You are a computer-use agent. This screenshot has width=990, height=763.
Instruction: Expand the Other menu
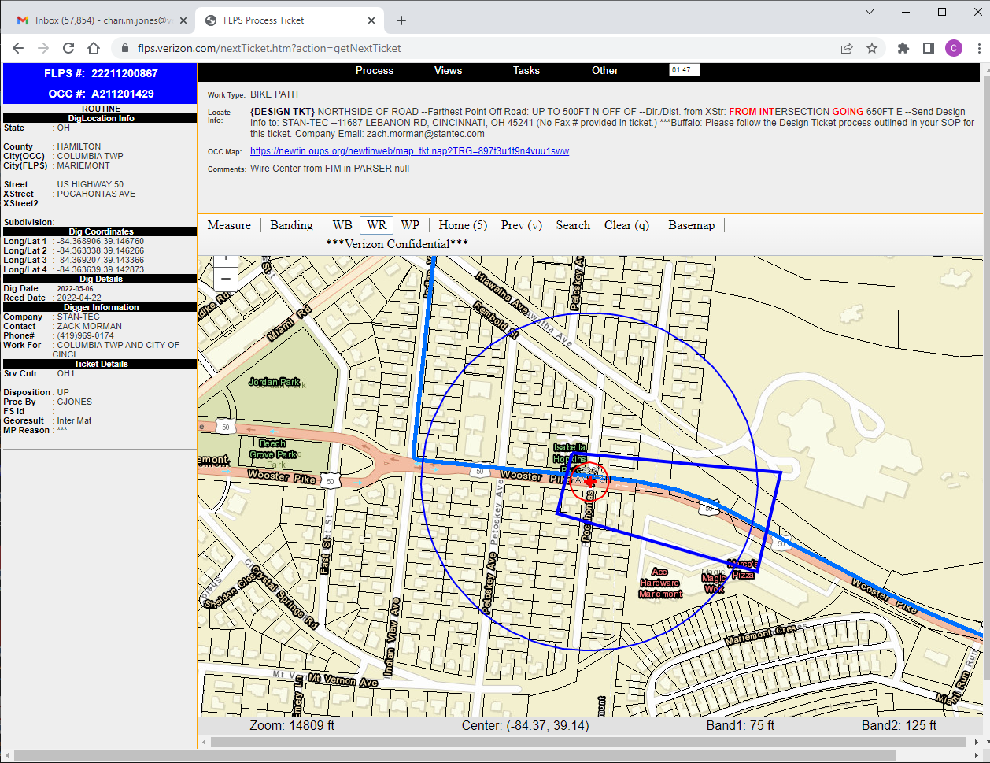coord(604,70)
